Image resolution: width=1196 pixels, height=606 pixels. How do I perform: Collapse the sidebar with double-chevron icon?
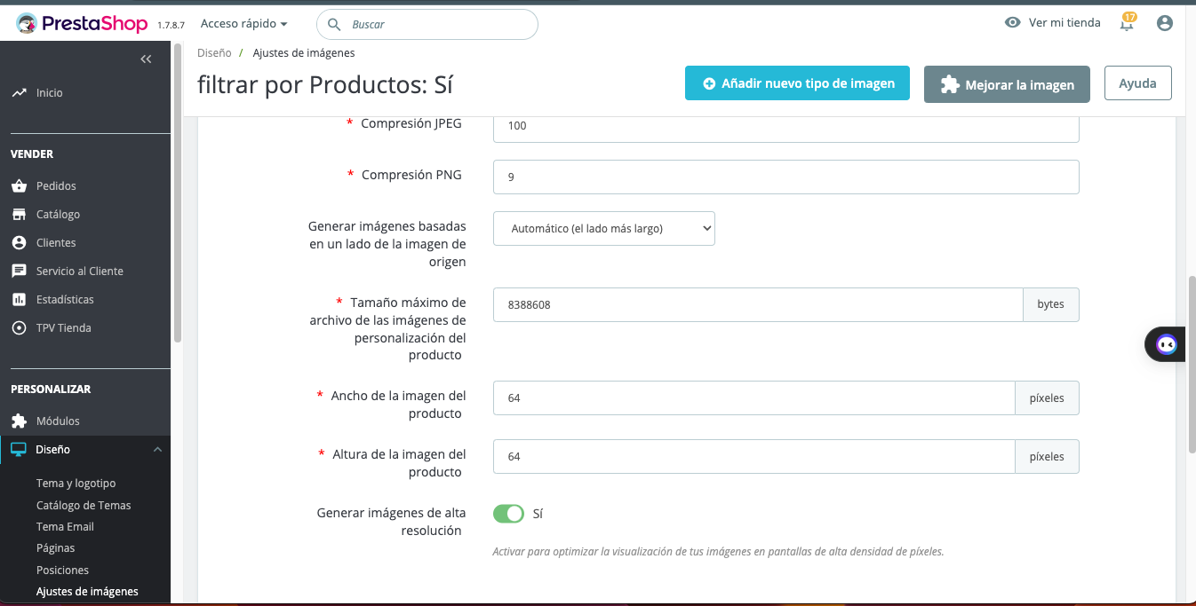point(147,59)
